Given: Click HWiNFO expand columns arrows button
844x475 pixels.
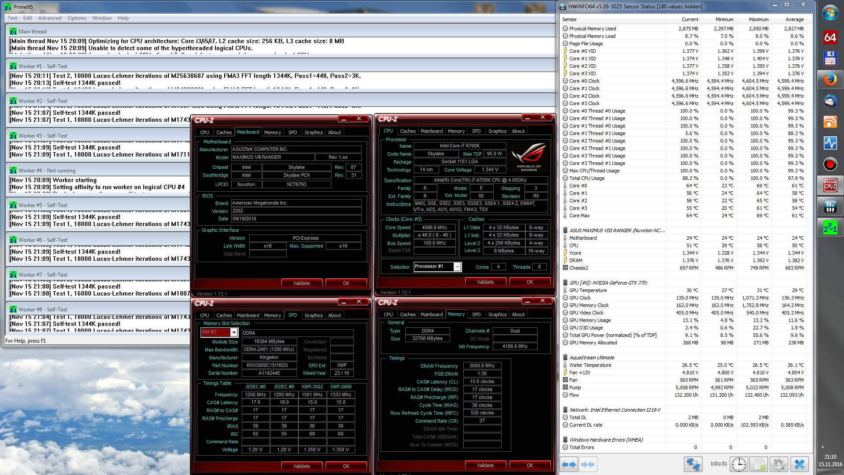Looking at the screenshot, I should coord(569,464).
